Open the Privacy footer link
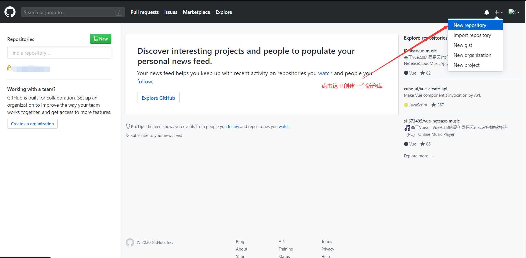This screenshot has height=258, width=526. 328,249
